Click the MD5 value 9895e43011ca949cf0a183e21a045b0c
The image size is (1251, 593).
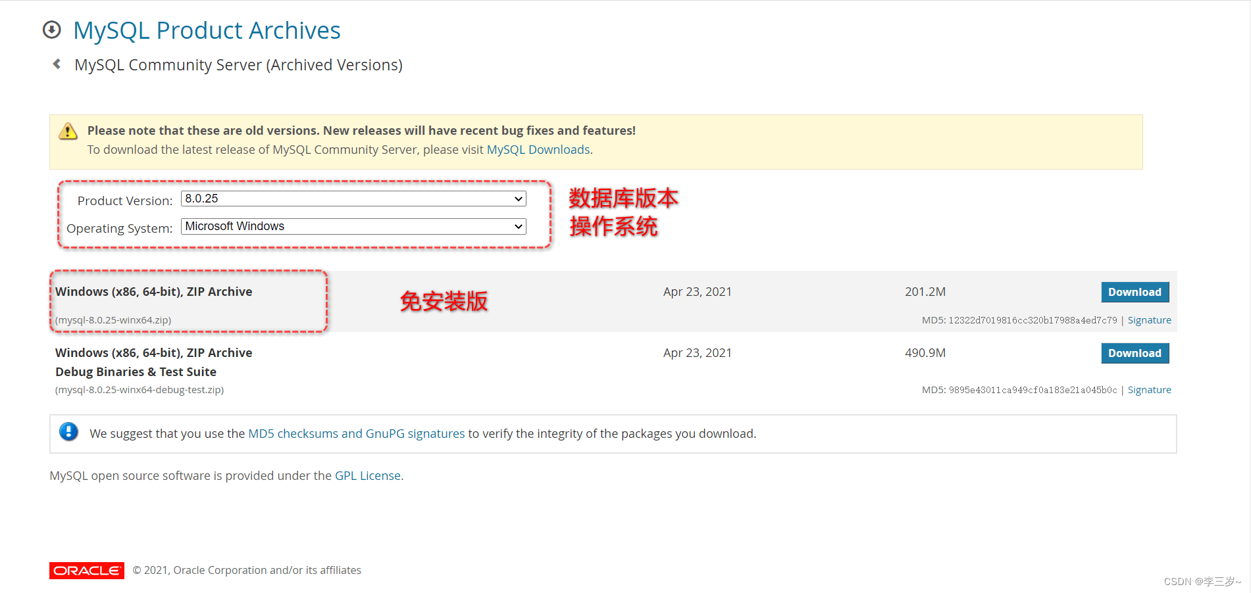coord(1033,390)
